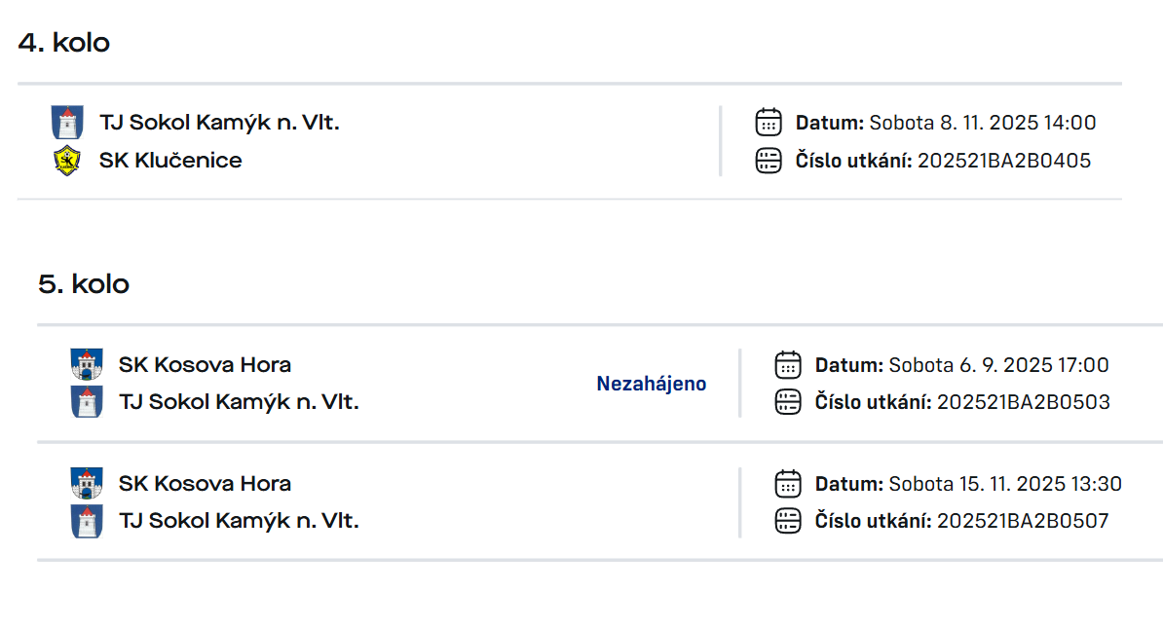Select the 5. kolo round heading
The image size is (1163, 629).
[x=84, y=284]
